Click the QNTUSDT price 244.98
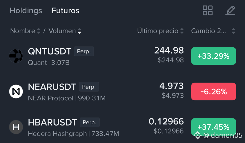The height and width of the screenshot is (143, 245). [x=169, y=51]
